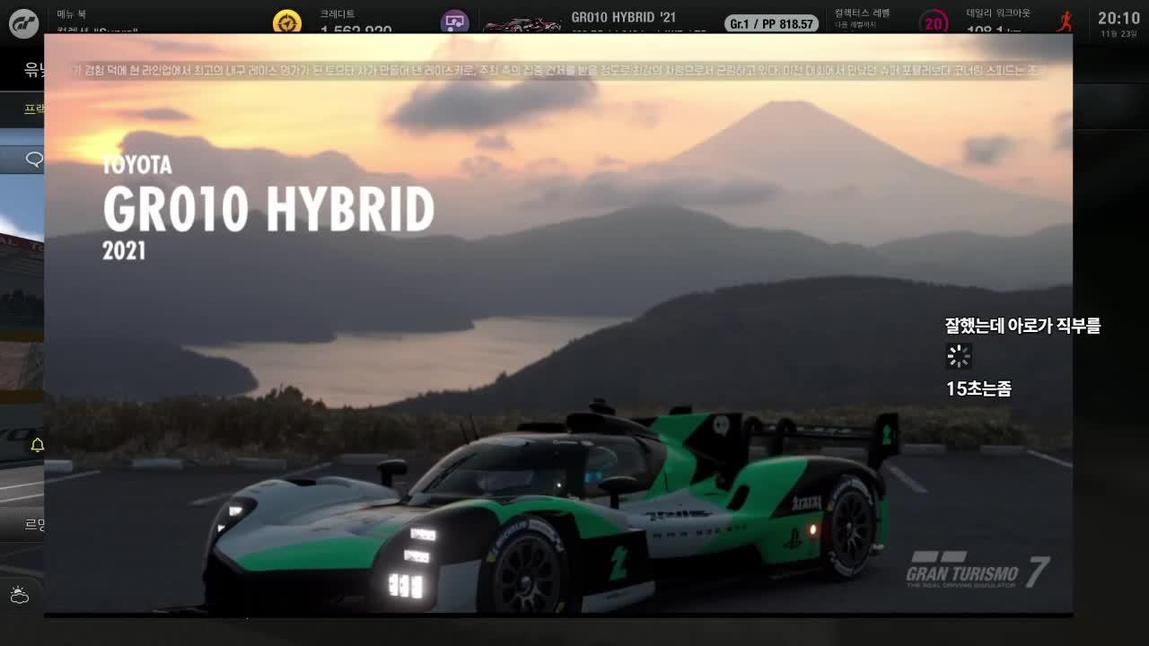This screenshot has height=646, width=1149.
Task: Click the 2021 model year text
Action: click(x=124, y=251)
